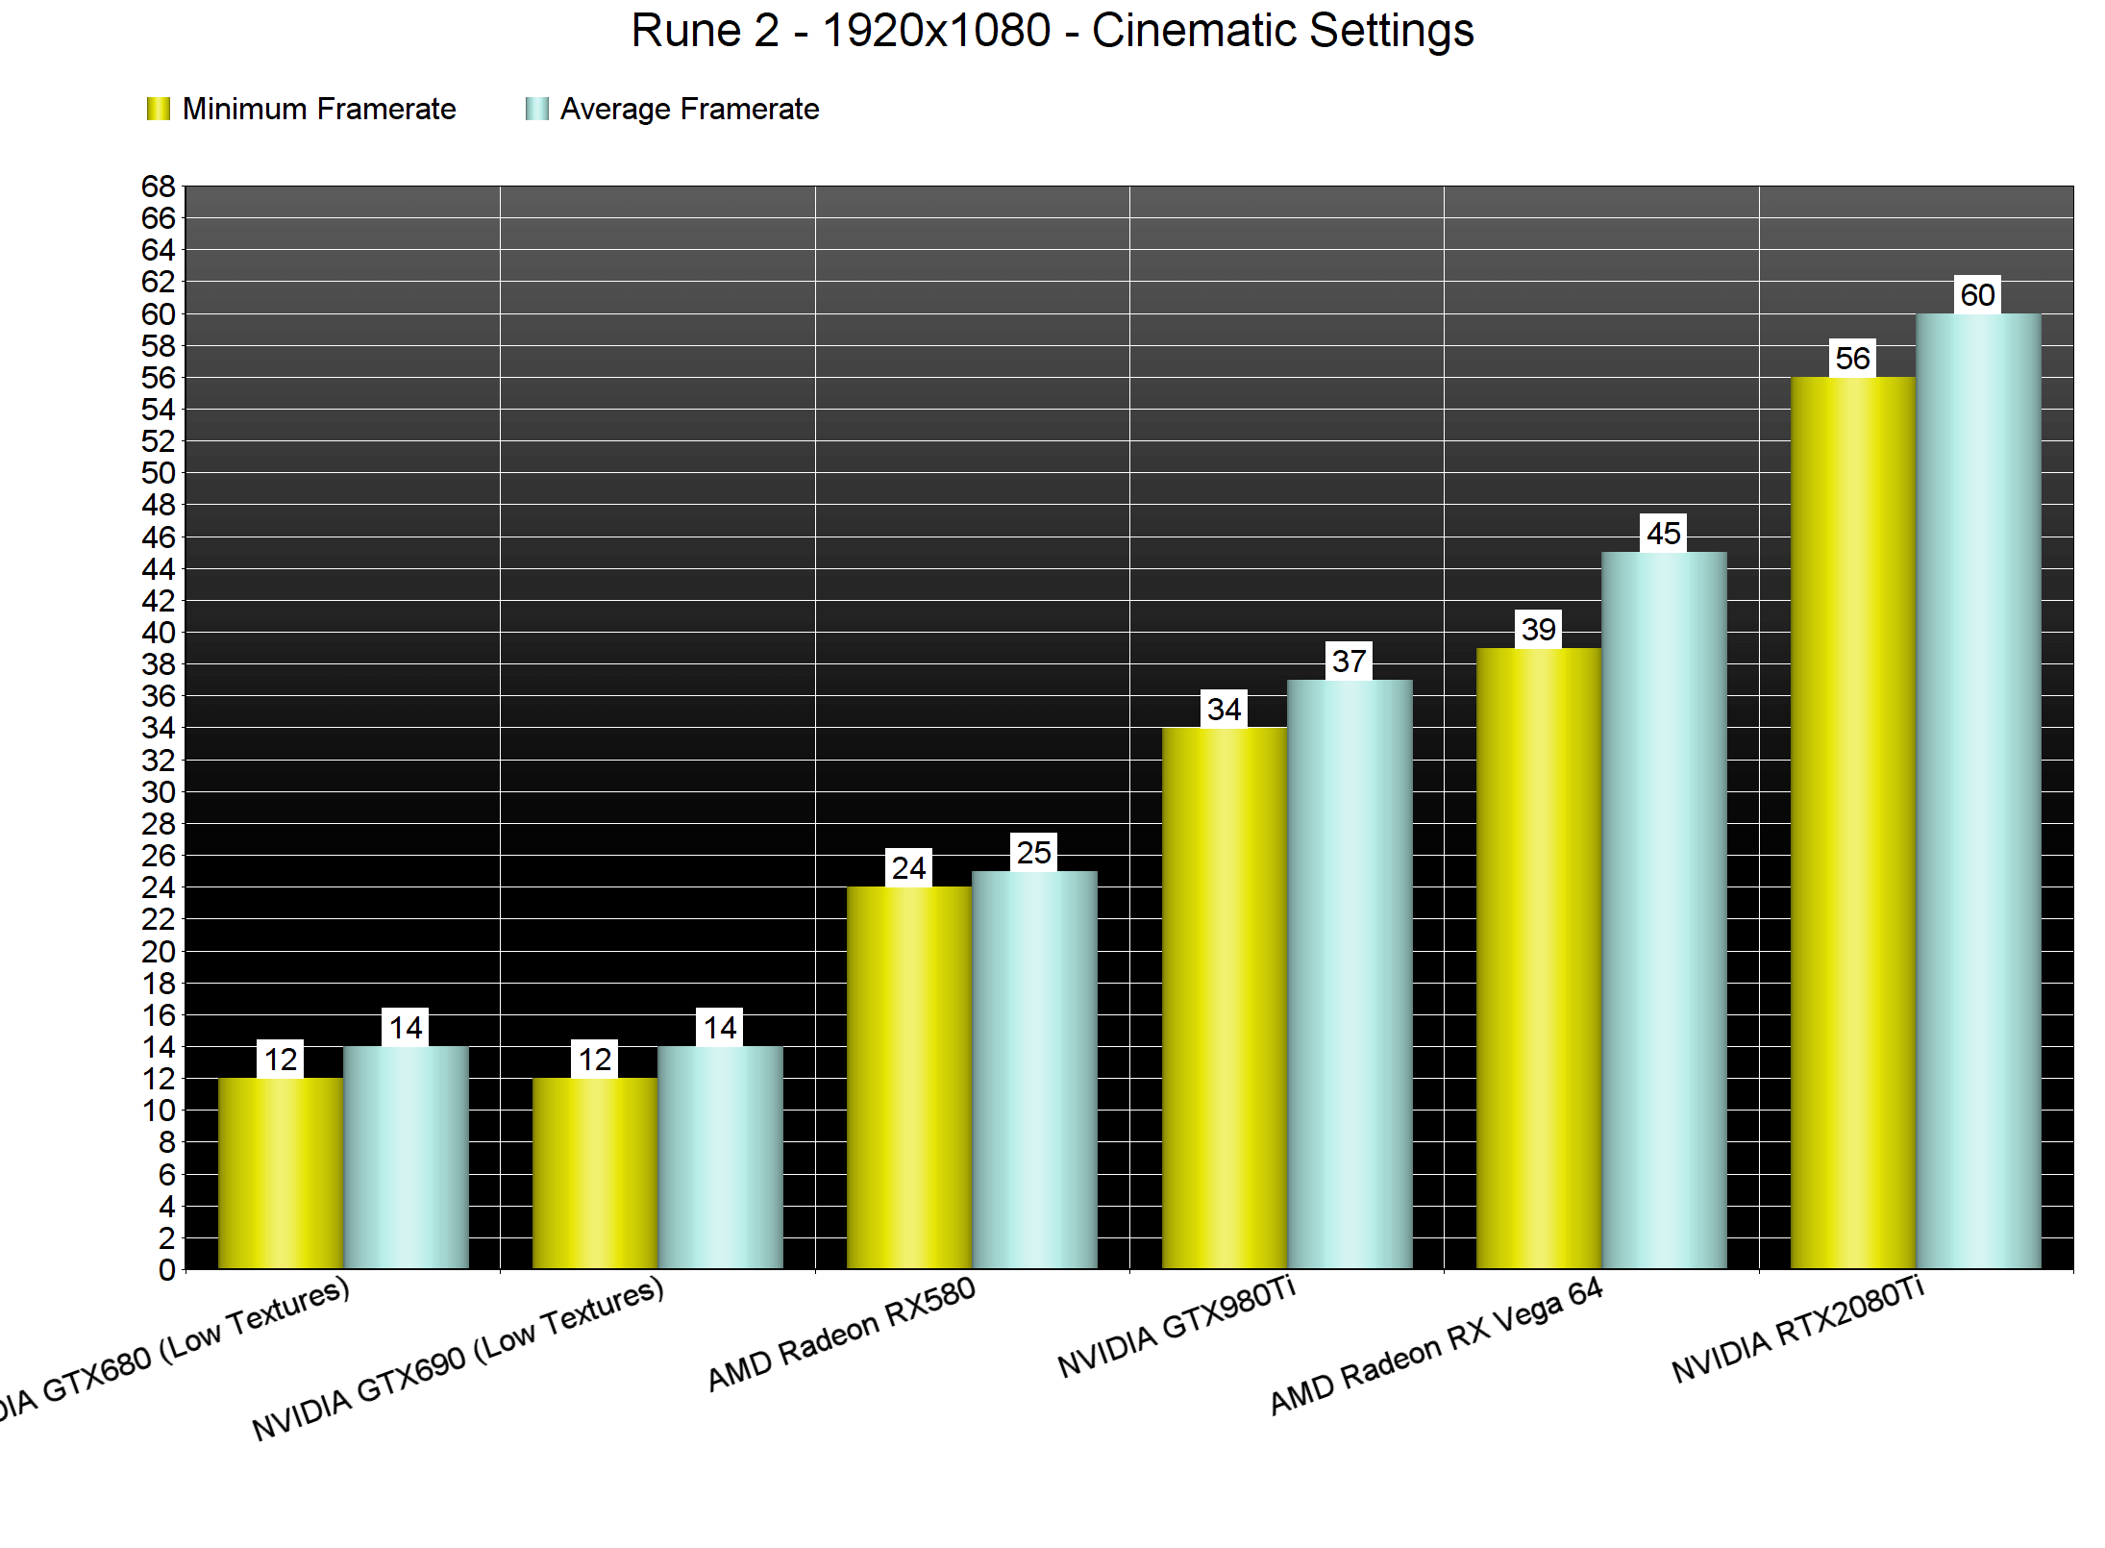Click the NVIDIA RTX2080Ti axis label
The height and width of the screenshot is (1548, 2105).
click(x=1797, y=1330)
